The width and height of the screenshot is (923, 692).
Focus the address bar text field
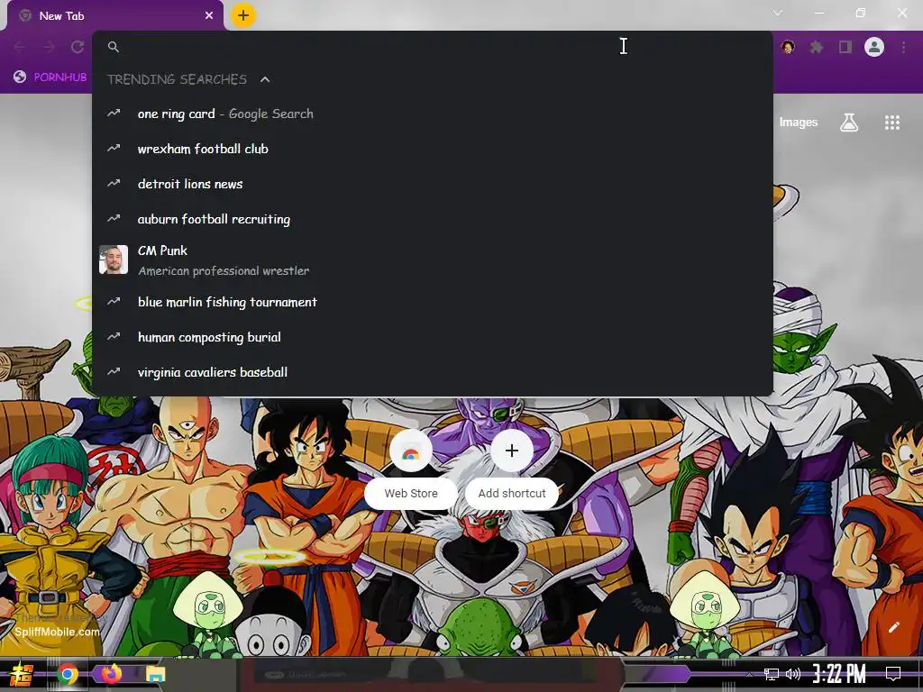point(432,47)
